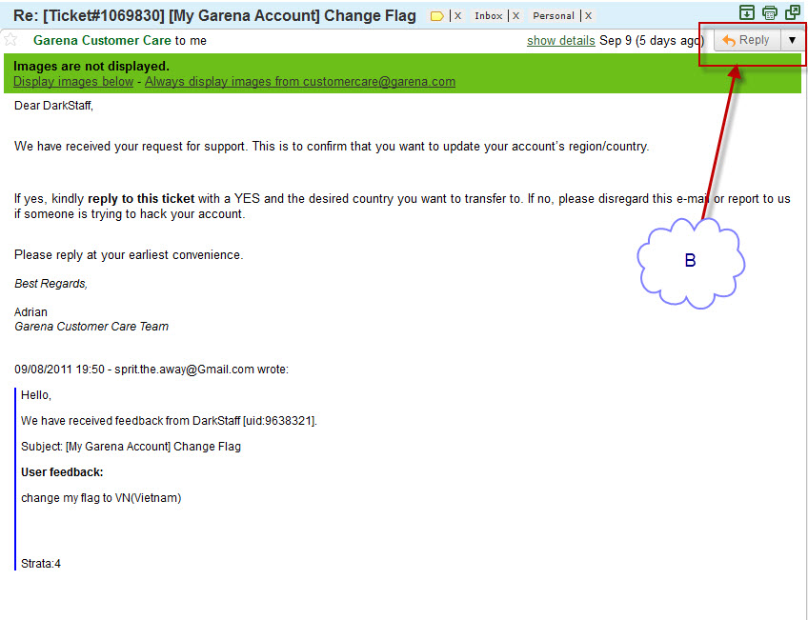This screenshot has height=620, width=808.
Task: Click the 'Dear DarkStaff,' greeting
Action: tap(53, 106)
